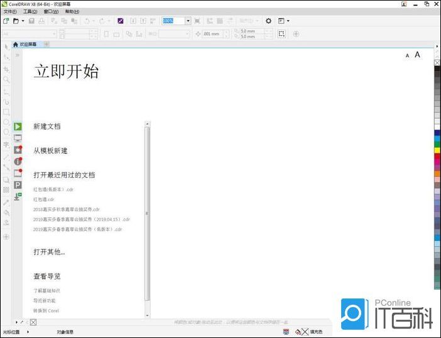
Task: Open the Gallery icon in welcome sidebar
Action: [18, 173]
